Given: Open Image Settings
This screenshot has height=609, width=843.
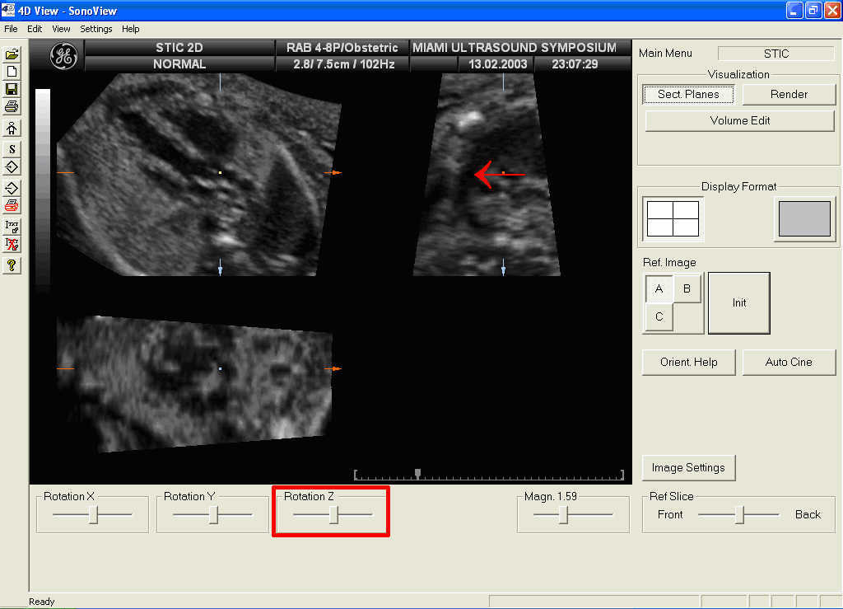Looking at the screenshot, I should tap(688, 467).
